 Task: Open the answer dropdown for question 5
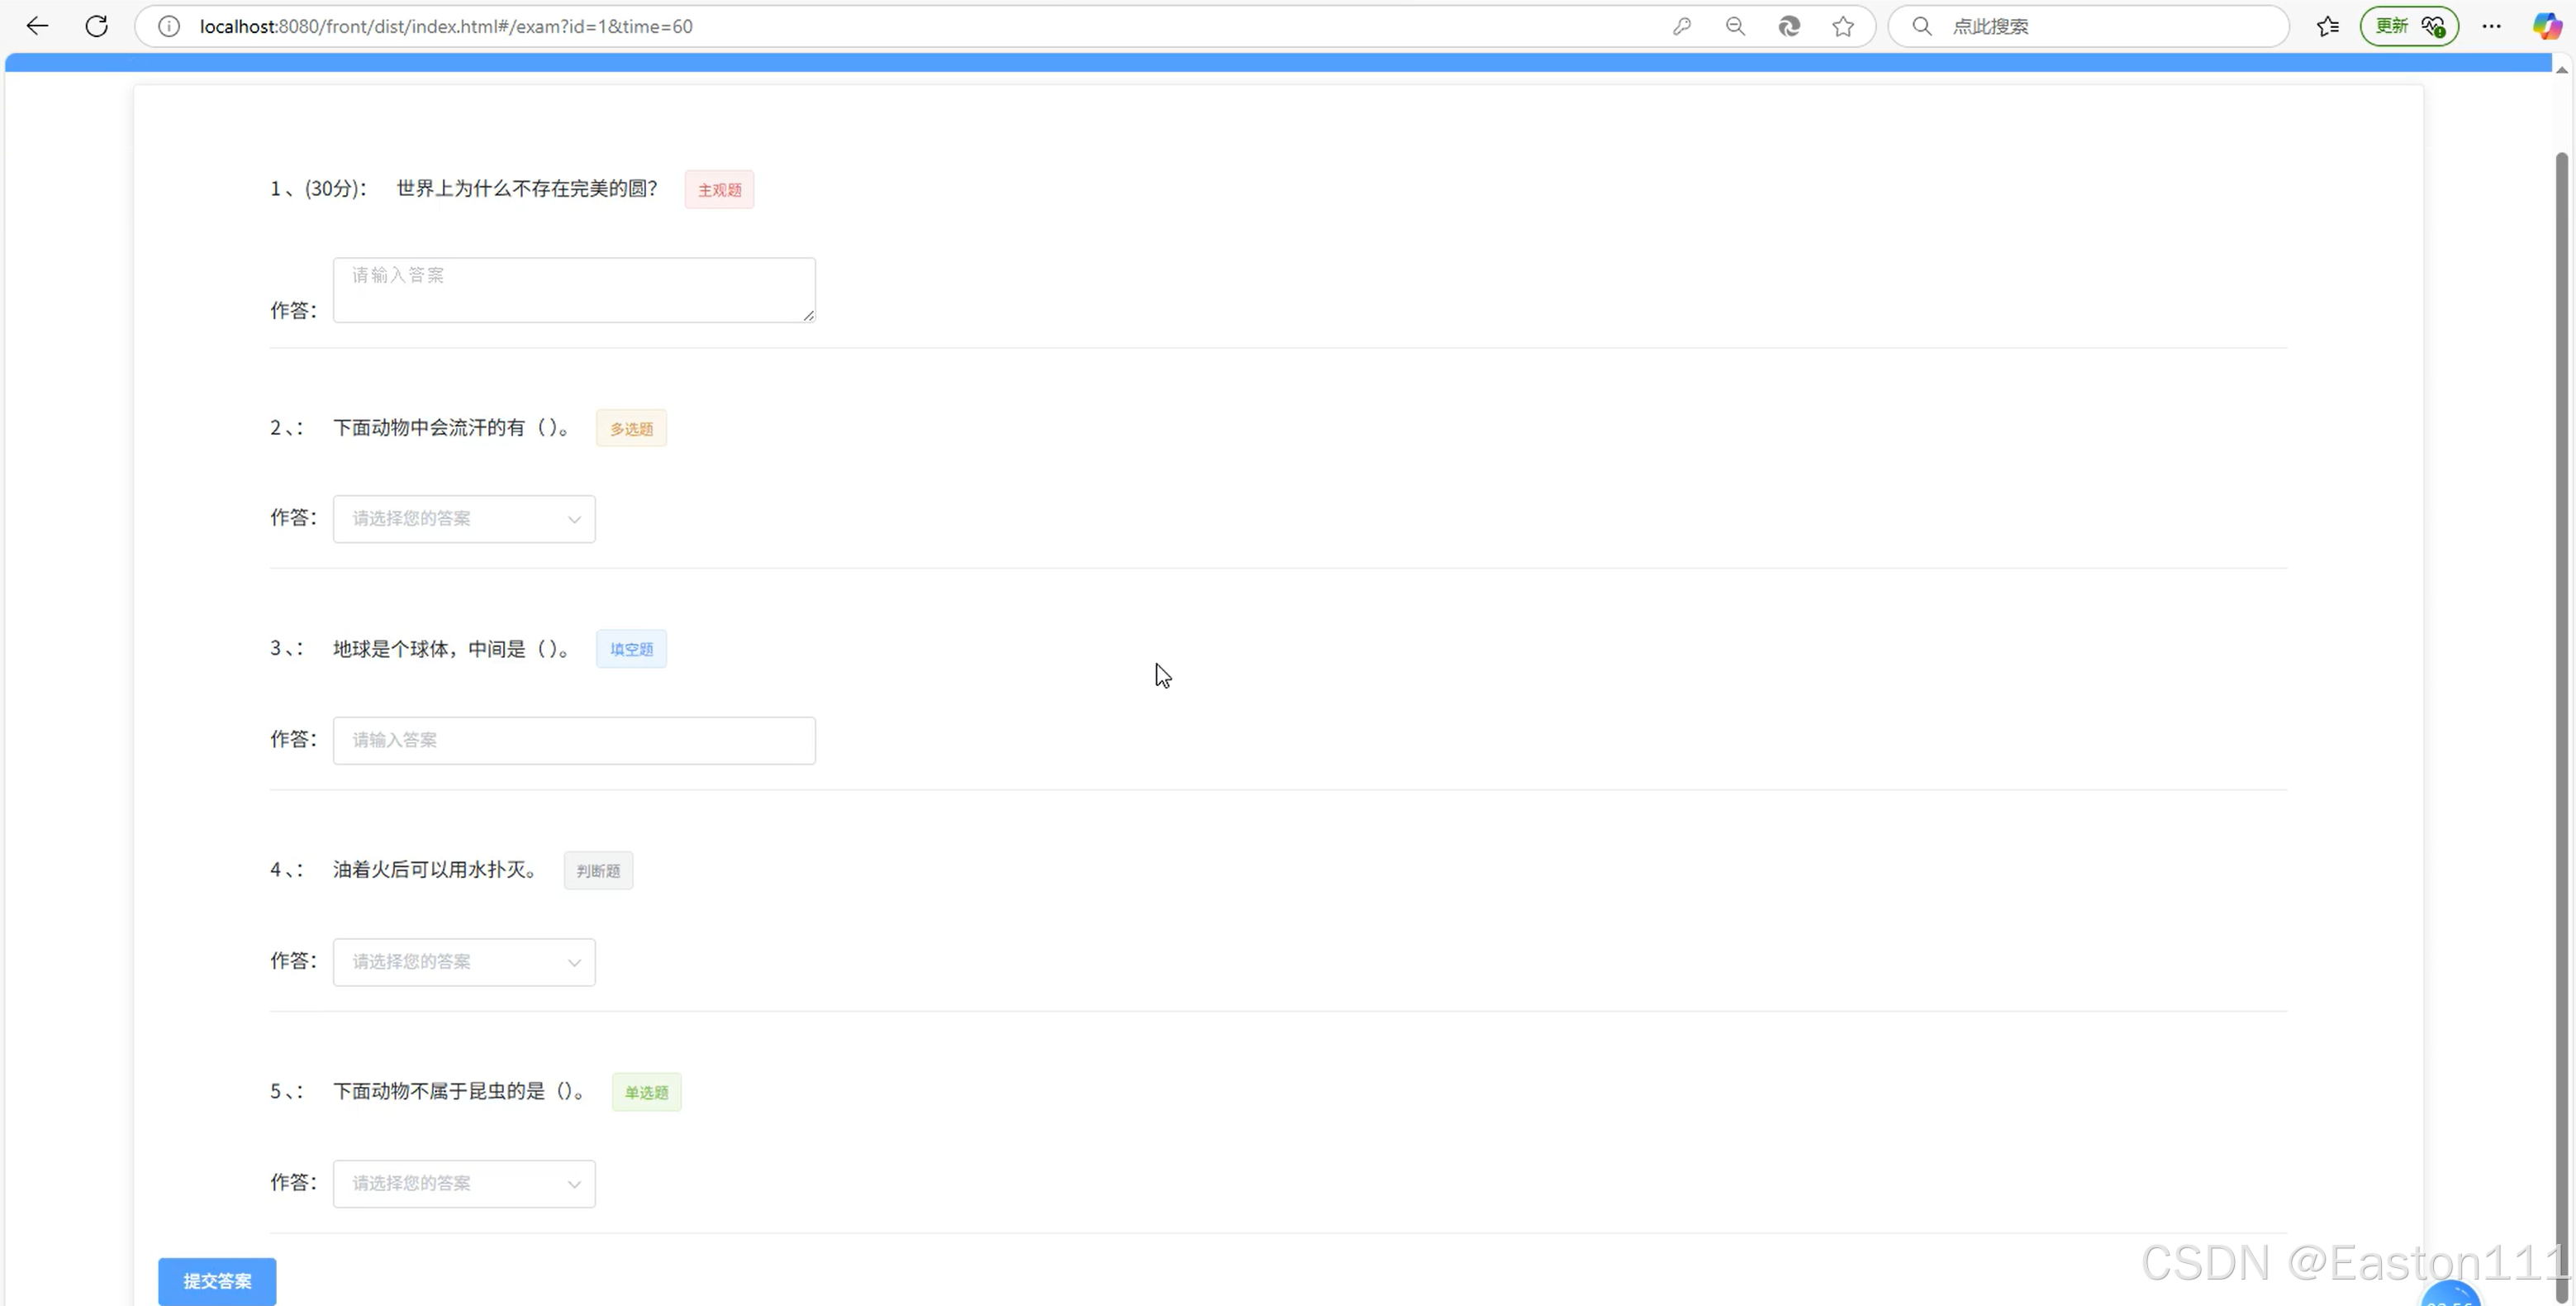[464, 1184]
